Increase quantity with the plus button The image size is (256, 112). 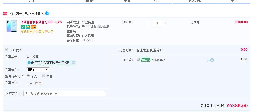(165, 23)
